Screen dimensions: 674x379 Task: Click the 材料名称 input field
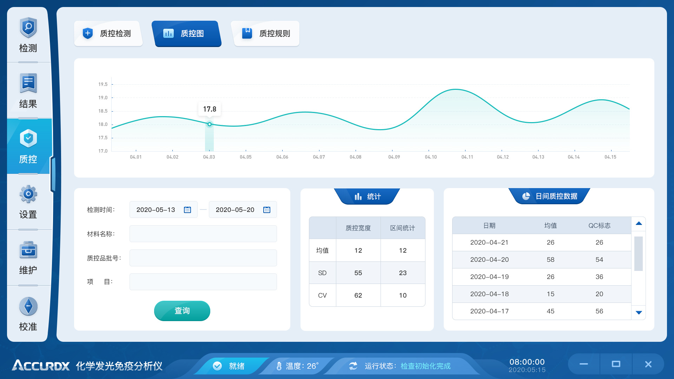tap(203, 234)
